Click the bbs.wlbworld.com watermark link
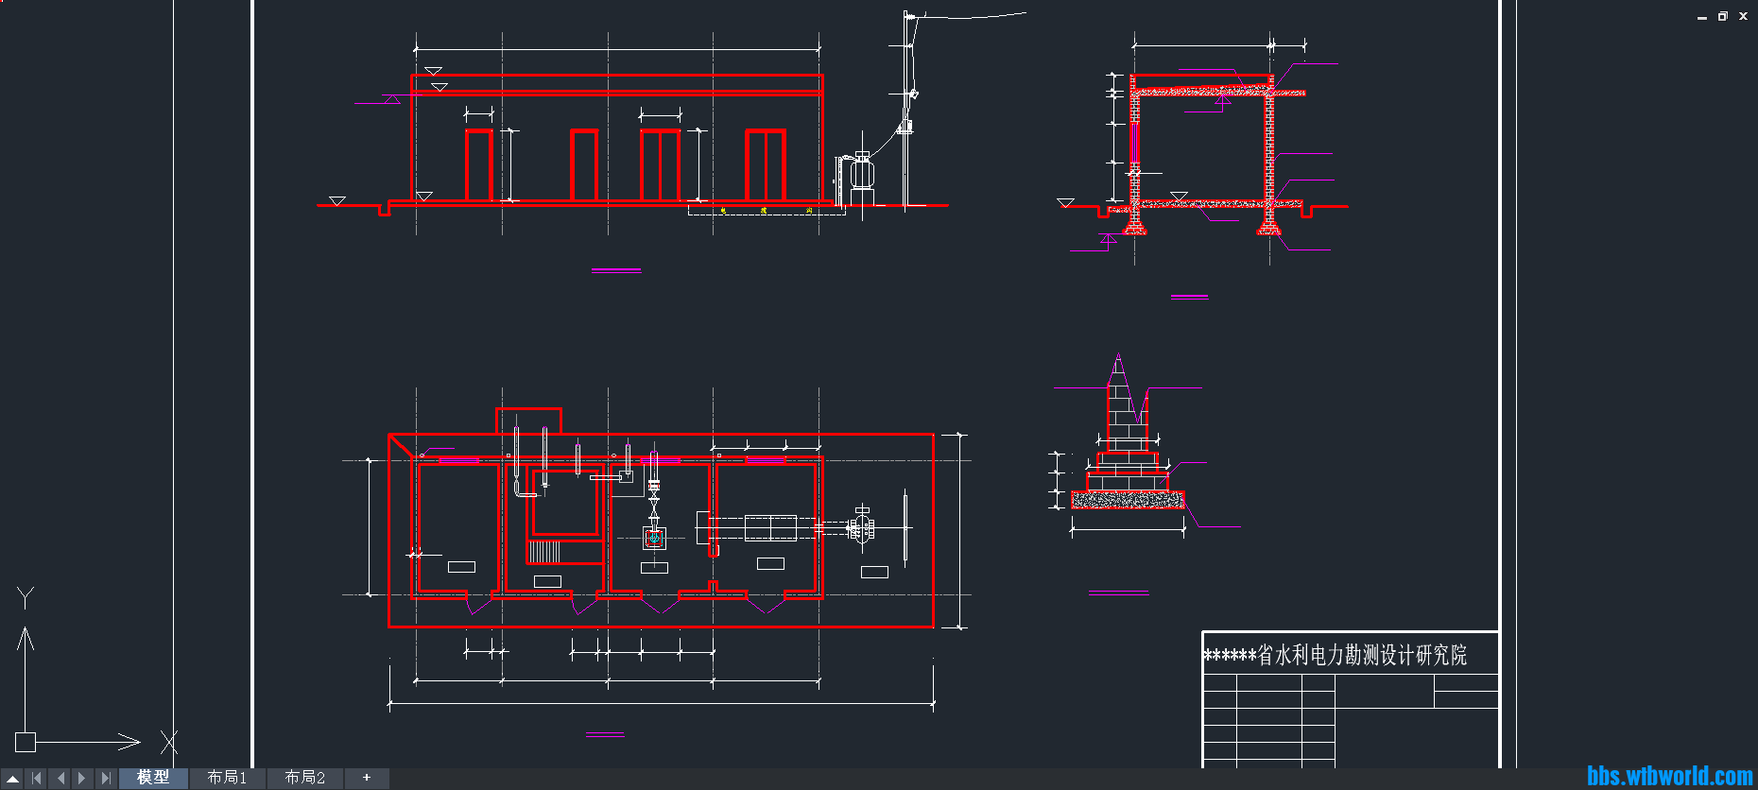Viewport: 1758px width, 790px height. click(1669, 776)
